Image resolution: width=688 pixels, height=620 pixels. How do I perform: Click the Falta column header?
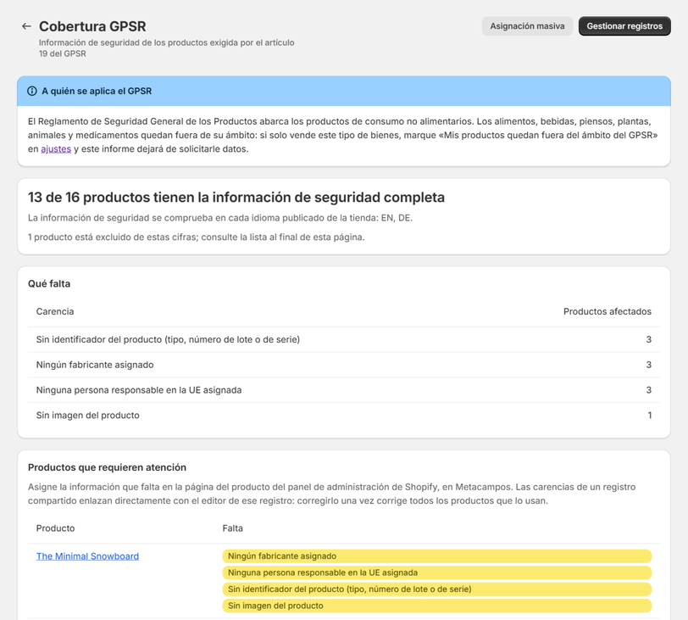[232, 528]
